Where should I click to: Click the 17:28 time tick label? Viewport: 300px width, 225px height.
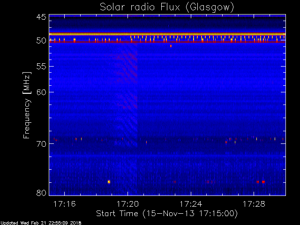tap(254, 204)
